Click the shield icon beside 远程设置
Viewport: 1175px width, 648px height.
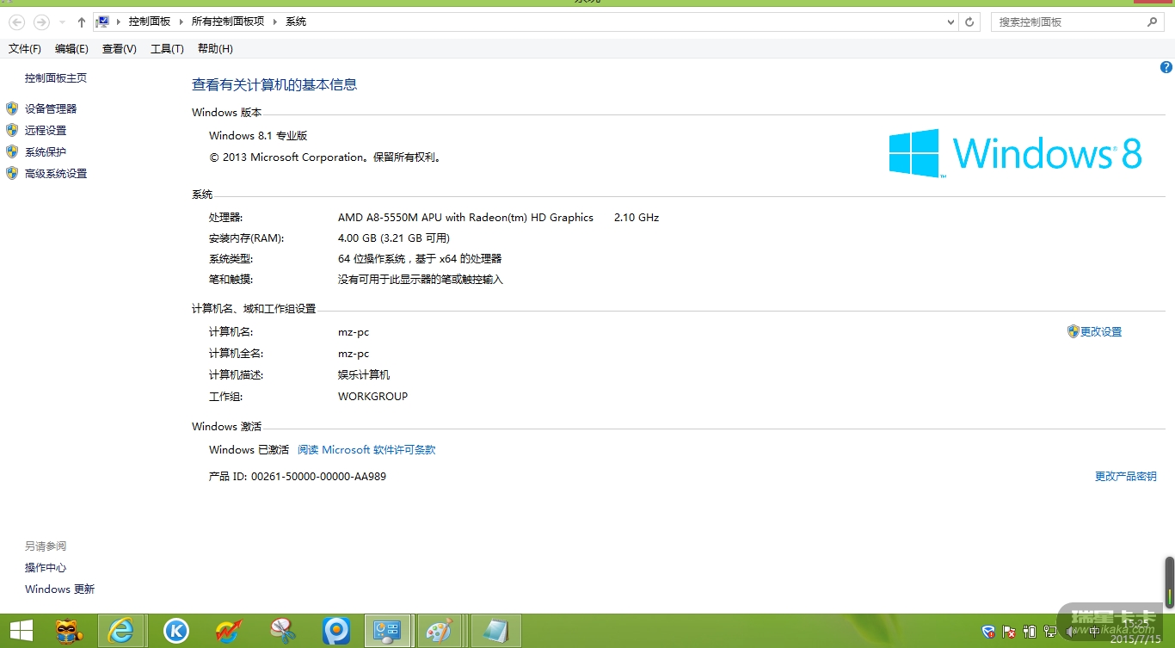[12, 130]
